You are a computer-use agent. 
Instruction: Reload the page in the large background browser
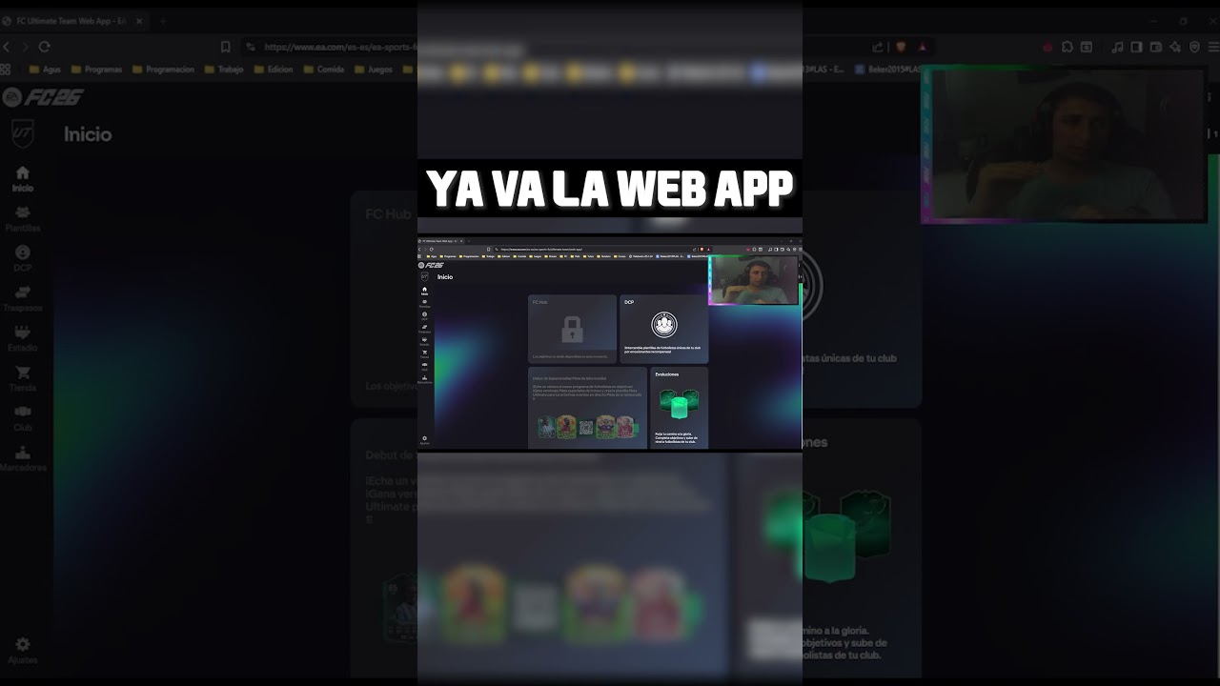click(x=44, y=47)
